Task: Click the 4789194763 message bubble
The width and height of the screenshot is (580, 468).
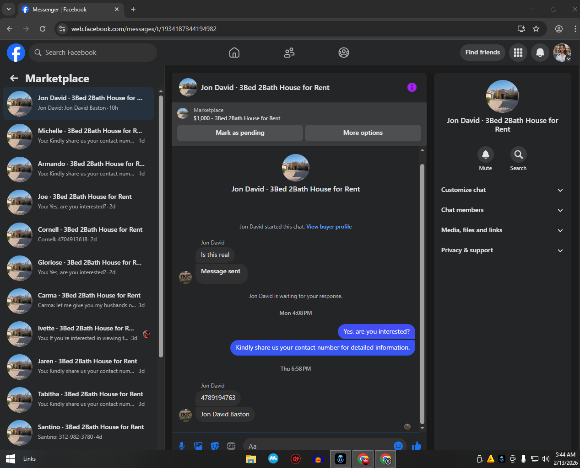Action: pos(218,398)
